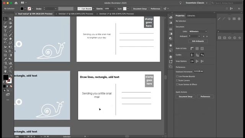Click the Opacity 100% field
245x138 pixels.
pyautogui.click(x=109, y=9)
